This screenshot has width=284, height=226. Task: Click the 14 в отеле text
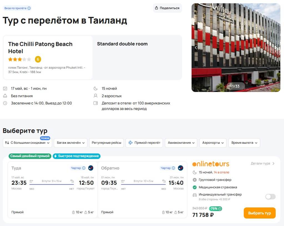(x=221, y=172)
